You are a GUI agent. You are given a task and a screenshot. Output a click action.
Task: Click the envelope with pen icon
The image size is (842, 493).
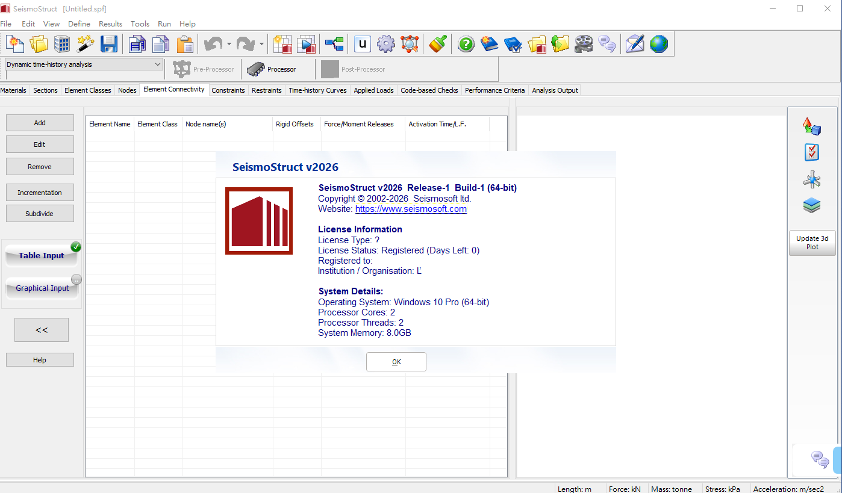(635, 44)
